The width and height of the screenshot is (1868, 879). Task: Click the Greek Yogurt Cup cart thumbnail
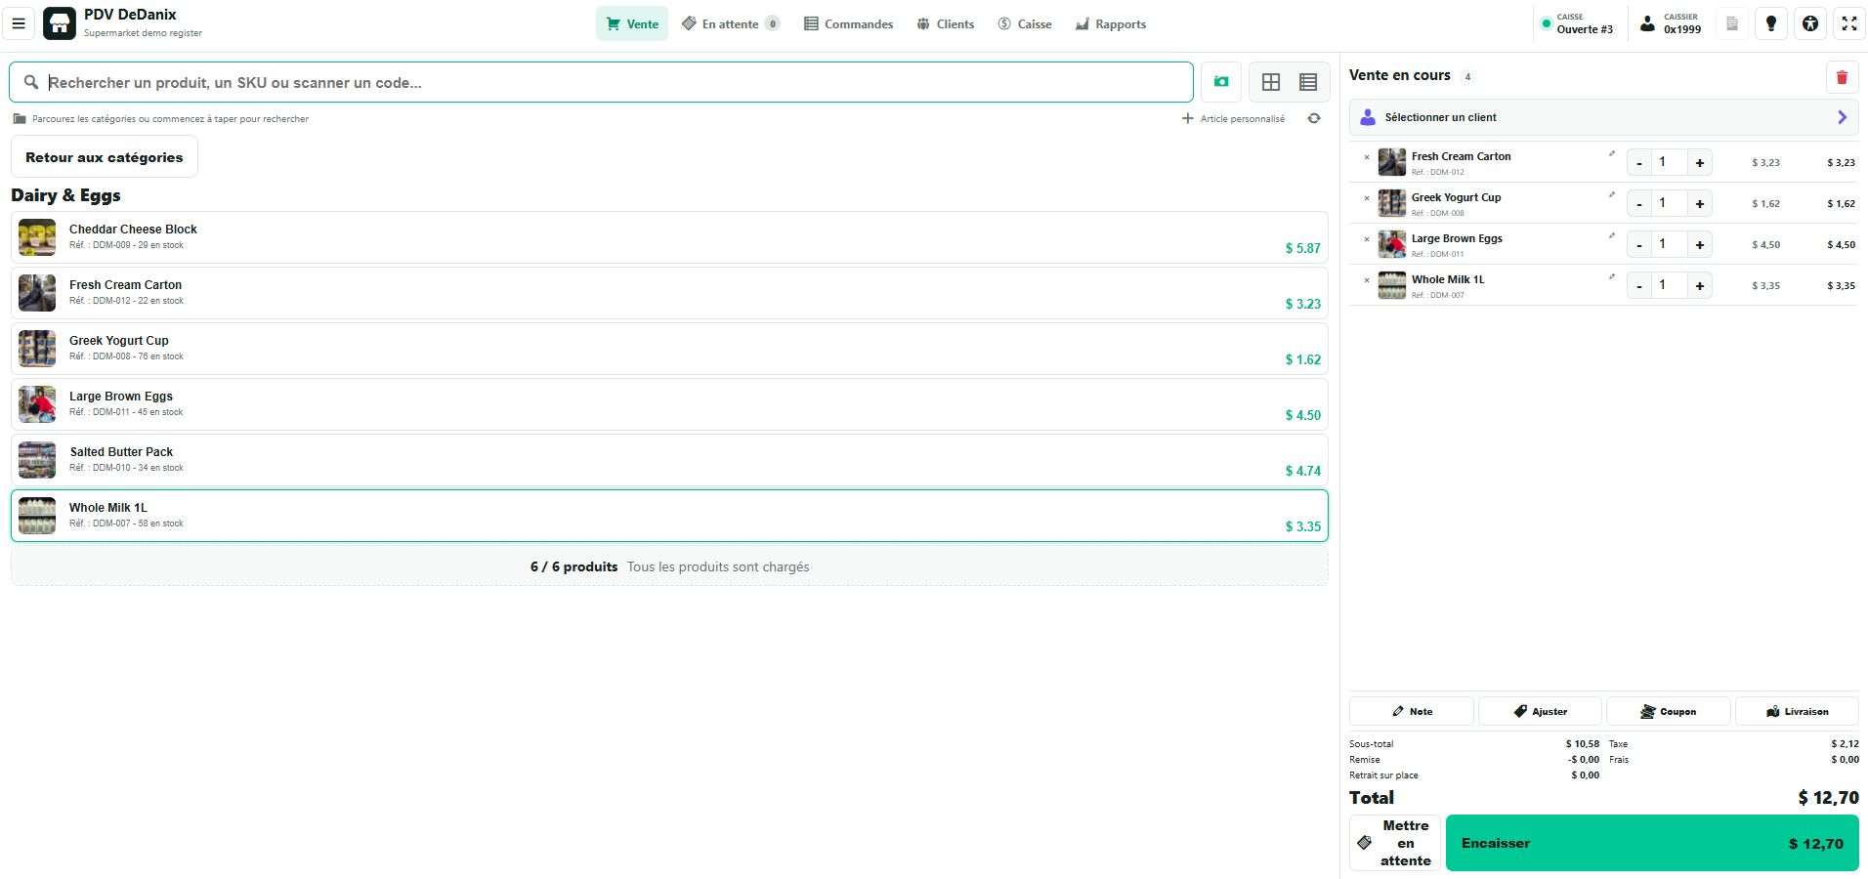pos(1392,203)
